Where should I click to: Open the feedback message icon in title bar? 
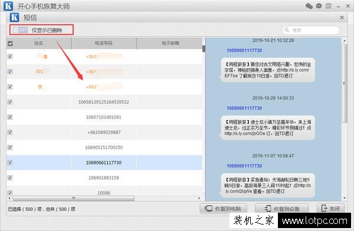(329, 6)
